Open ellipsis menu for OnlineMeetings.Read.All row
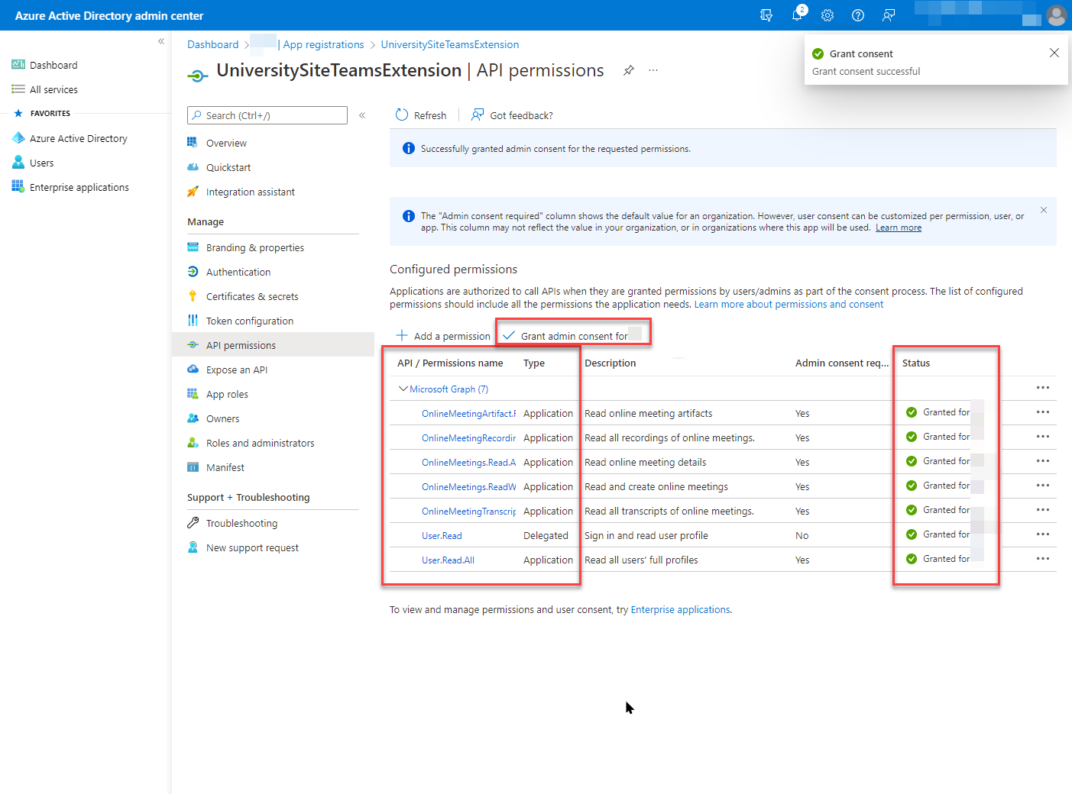 1043,461
